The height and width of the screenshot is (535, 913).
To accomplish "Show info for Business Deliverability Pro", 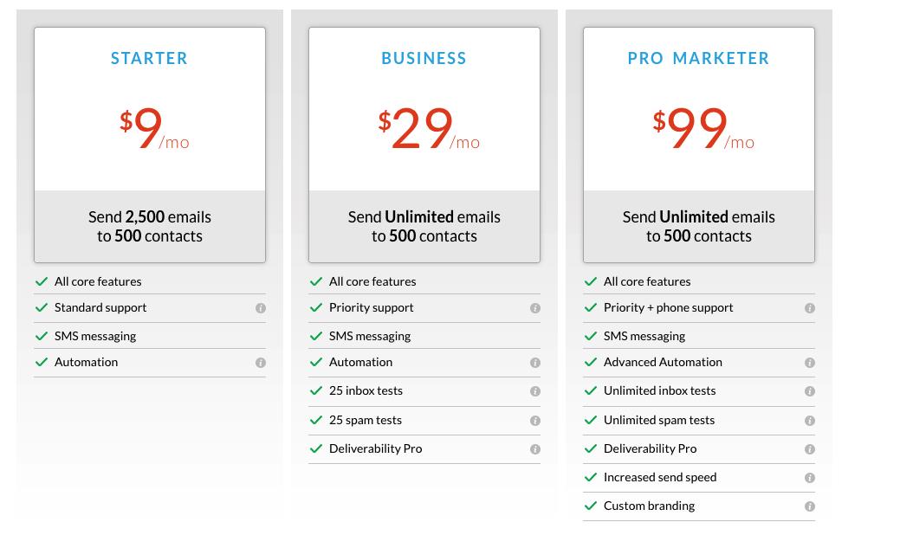I will coord(535,448).
